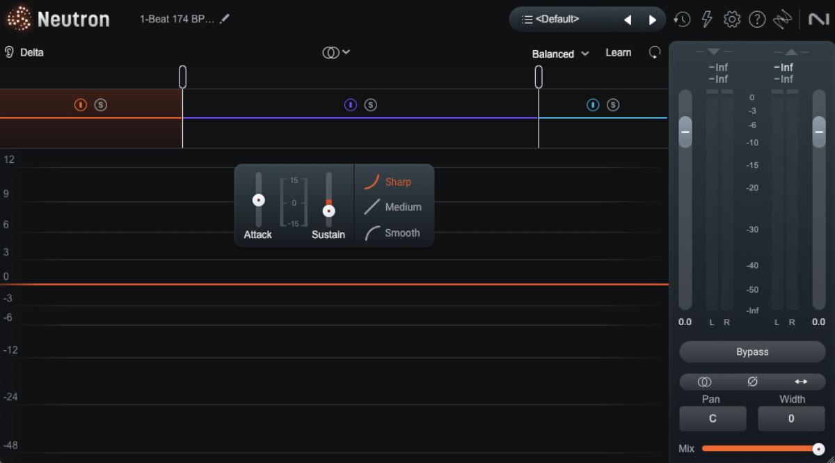Click the preset name "1-Beat 174 BP…"

(x=177, y=19)
